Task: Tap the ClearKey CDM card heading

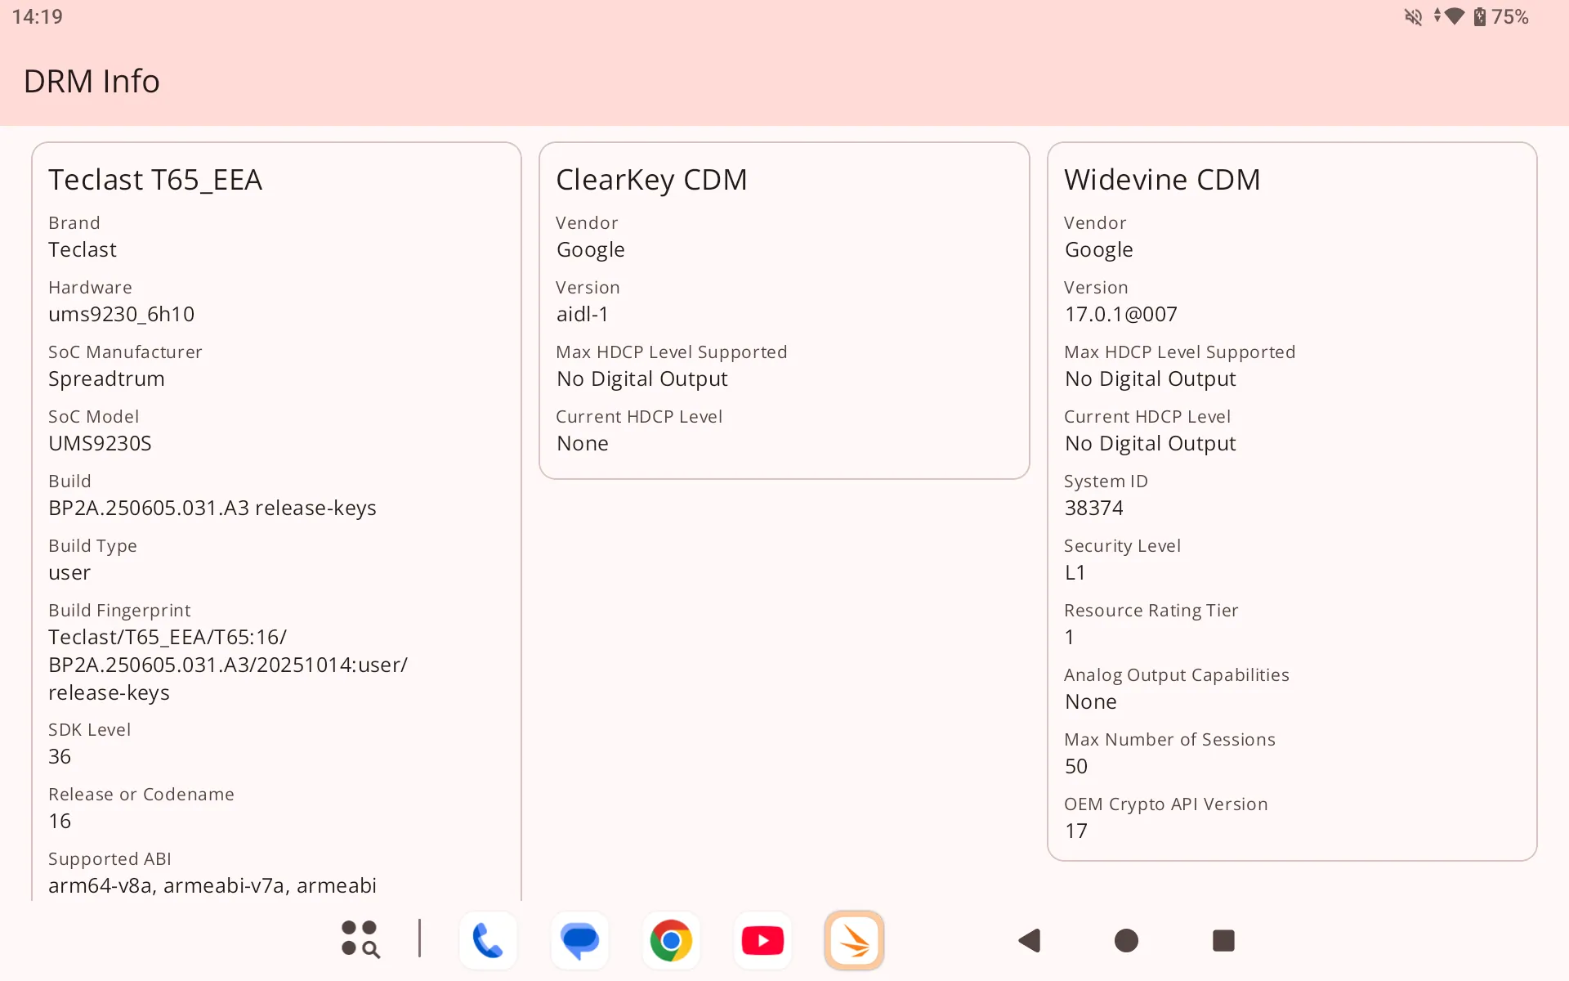Action: [651, 180]
